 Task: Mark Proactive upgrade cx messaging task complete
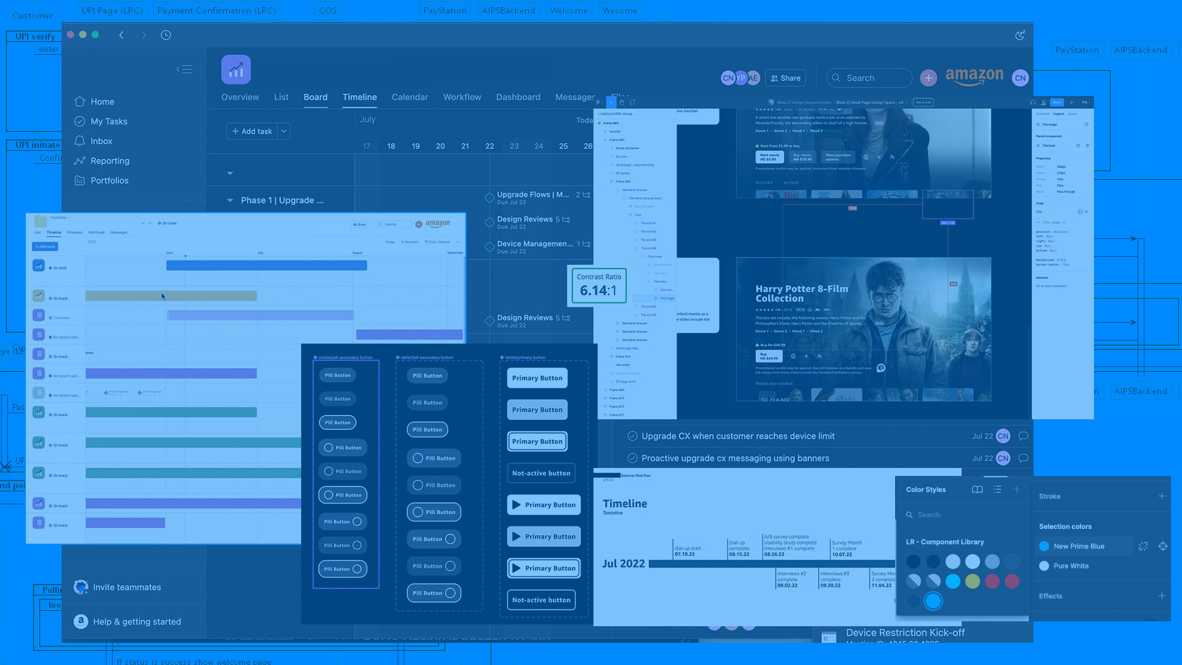click(x=632, y=458)
